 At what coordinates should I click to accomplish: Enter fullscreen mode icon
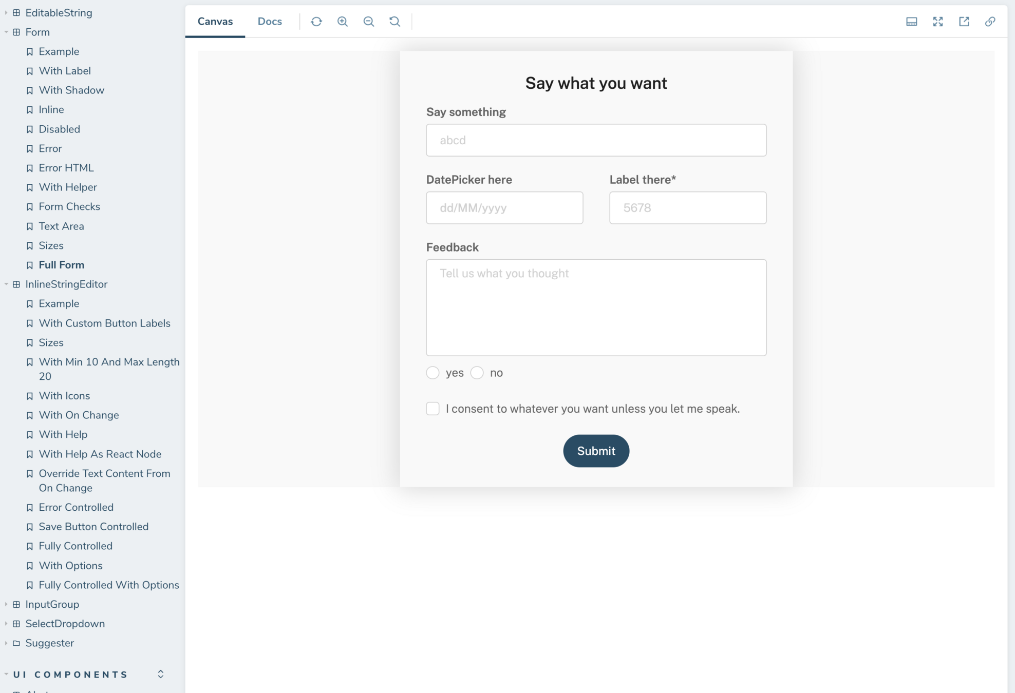pyautogui.click(x=938, y=22)
